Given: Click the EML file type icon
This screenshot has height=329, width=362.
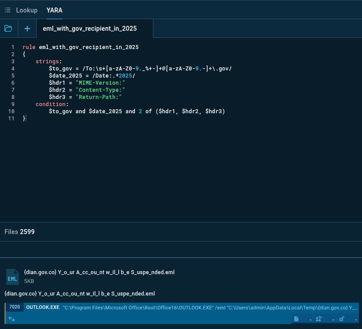Looking at the screenshot, I should click(x=13, y=277).
